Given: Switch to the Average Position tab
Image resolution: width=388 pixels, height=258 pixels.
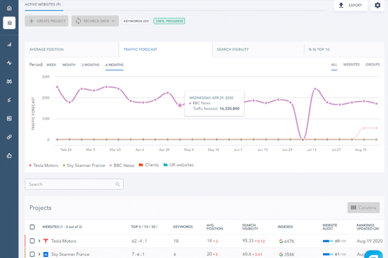Looking at the screenshot, I should 47,49.
